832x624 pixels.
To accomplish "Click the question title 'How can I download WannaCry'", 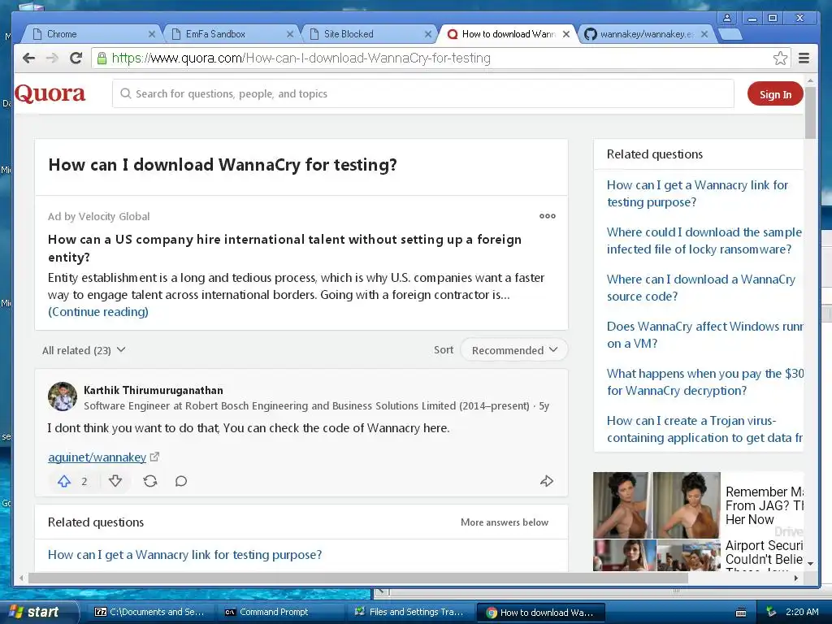I will point(223,164).
